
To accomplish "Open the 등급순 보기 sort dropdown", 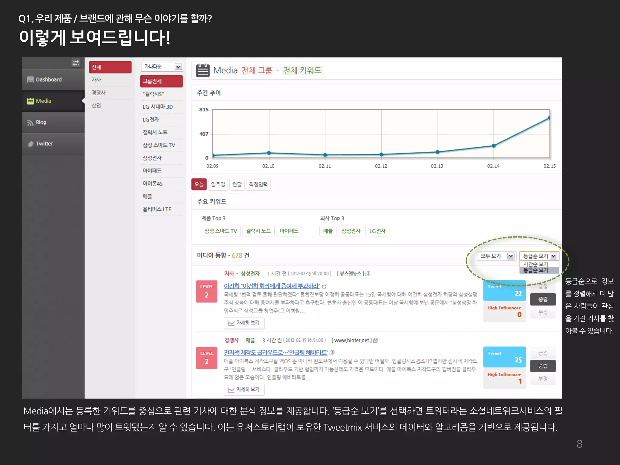I will click(x=539, y=256).
